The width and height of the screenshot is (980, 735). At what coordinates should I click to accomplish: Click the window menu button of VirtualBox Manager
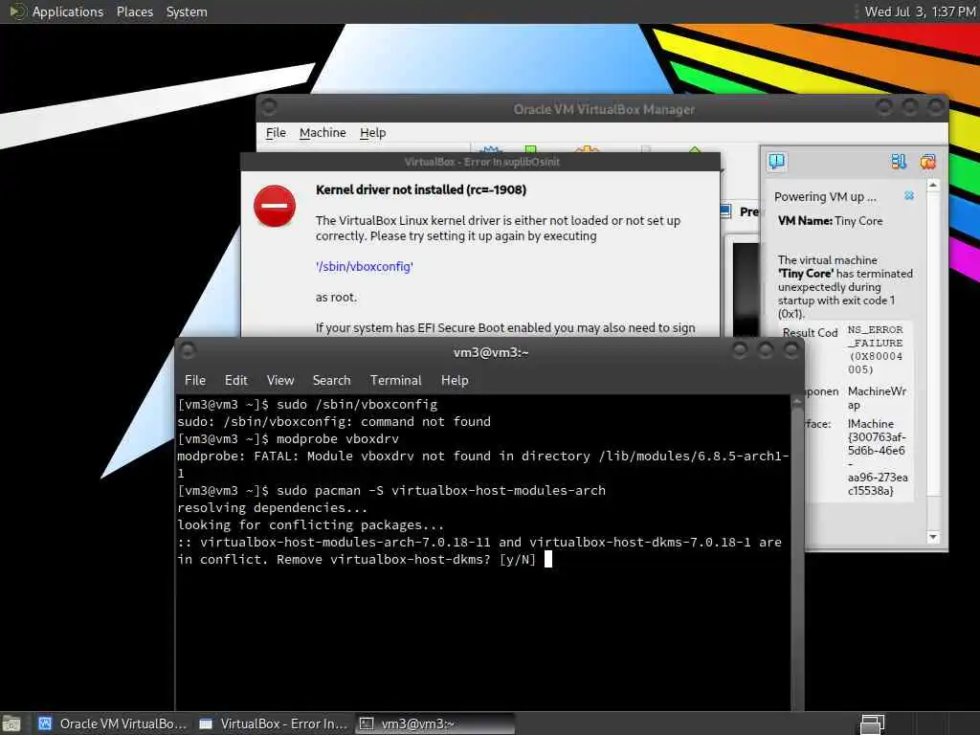269,107
